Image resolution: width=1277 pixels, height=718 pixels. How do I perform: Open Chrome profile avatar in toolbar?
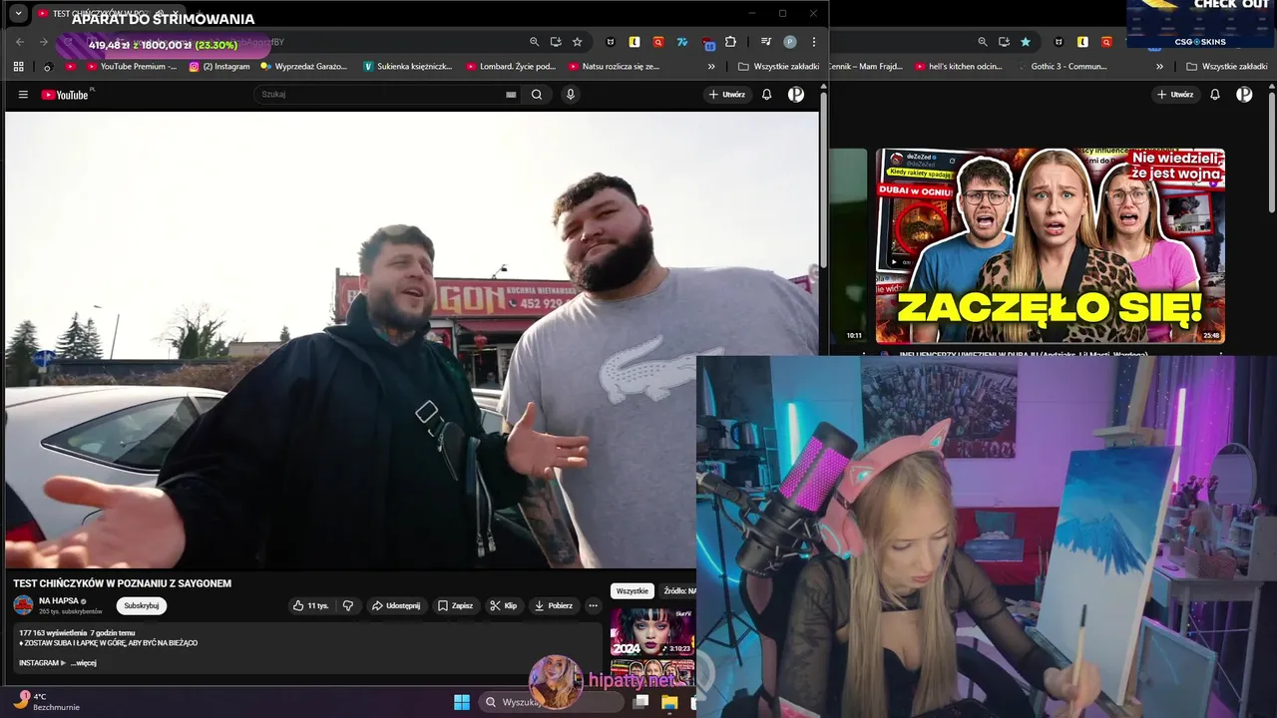(x=790, y=42)
